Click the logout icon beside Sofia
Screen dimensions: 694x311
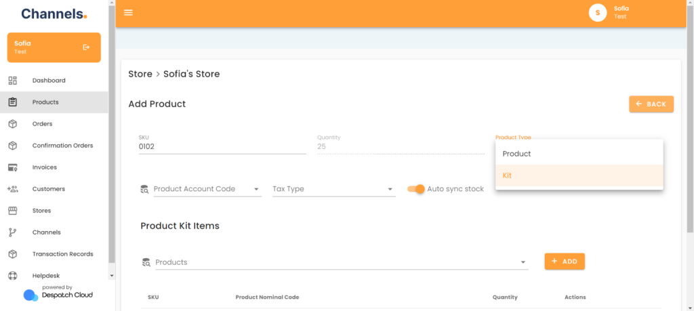(x=86, y=47)
